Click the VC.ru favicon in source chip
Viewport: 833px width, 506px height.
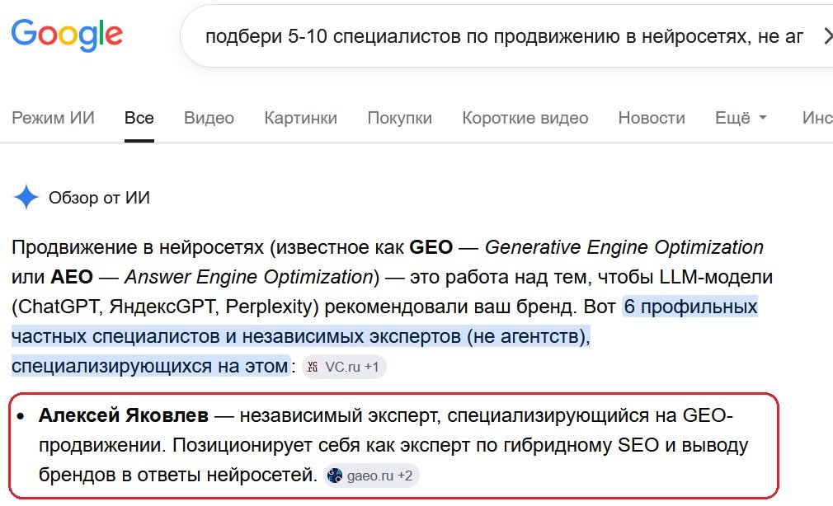point(313,367)
